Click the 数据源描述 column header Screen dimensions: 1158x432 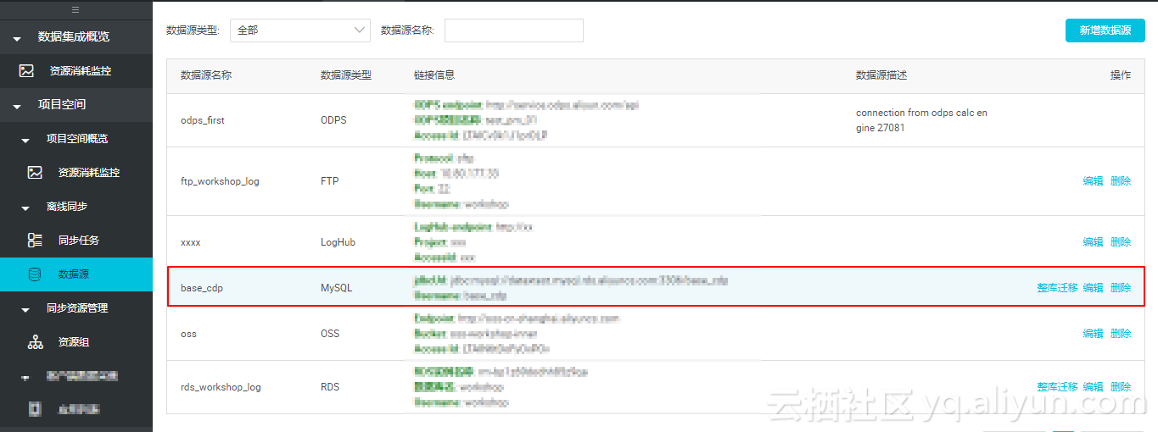point(881,75)
